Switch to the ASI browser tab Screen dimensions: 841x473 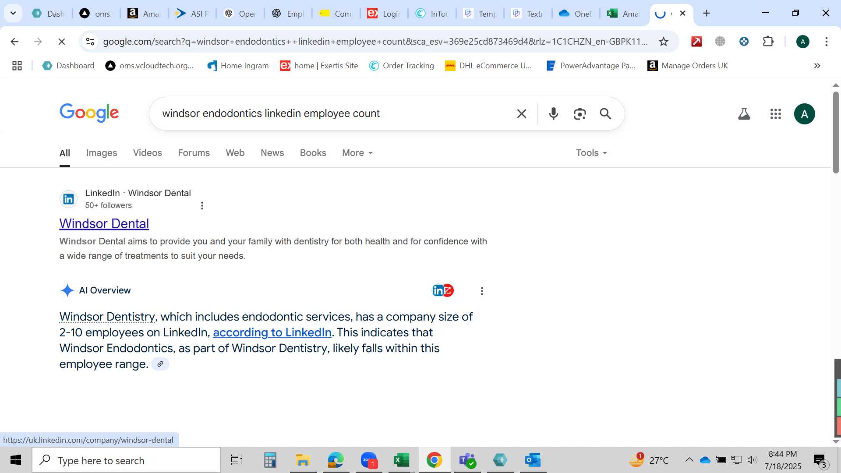tap(192, 14)
